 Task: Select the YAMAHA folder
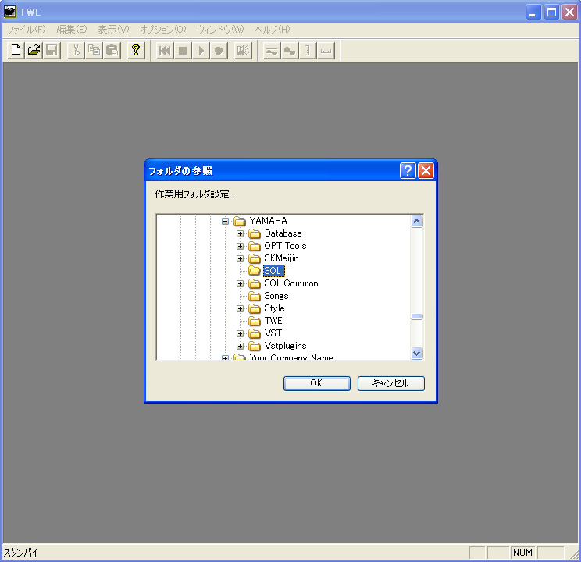[x=268, y=221]
